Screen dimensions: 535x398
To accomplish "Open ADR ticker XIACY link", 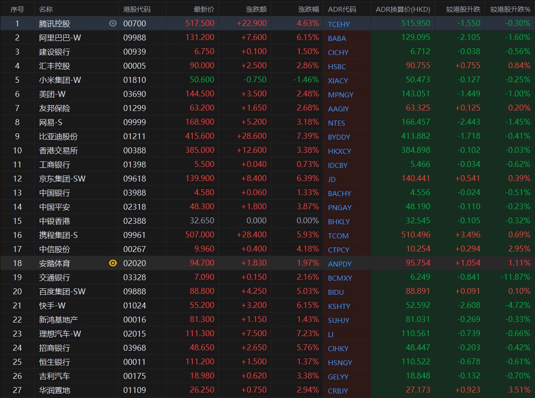I will 338,81.
